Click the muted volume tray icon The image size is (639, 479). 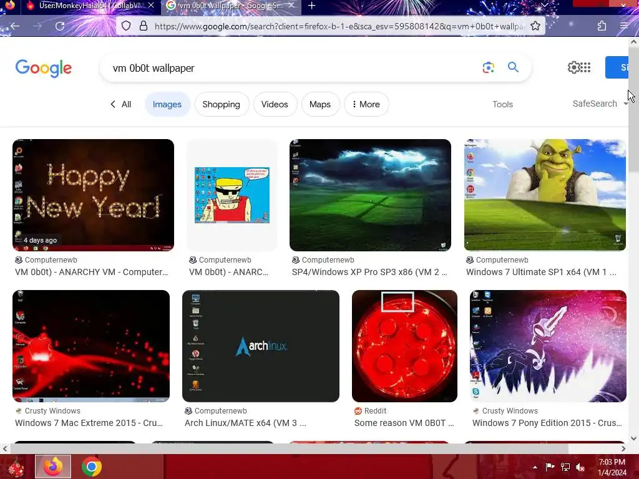click(x=580, y=467)
